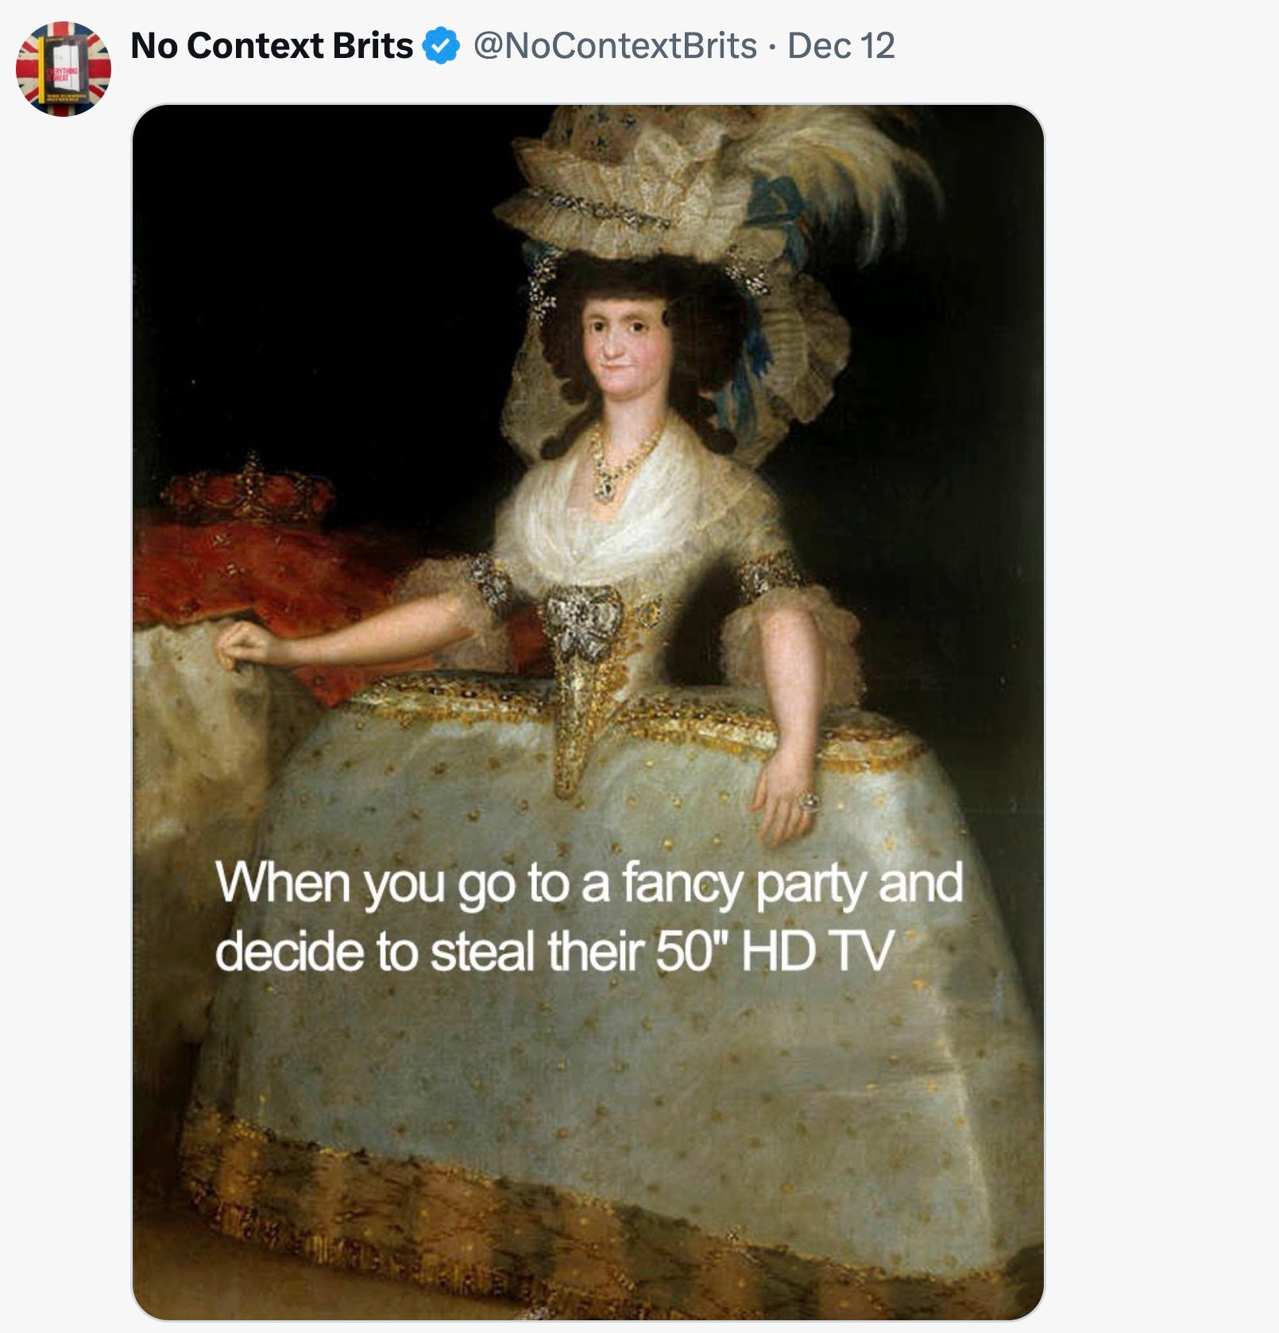Click the '50" HD TV' caption text
This screenshot has width=1279, height=1333.
[775, 951]
